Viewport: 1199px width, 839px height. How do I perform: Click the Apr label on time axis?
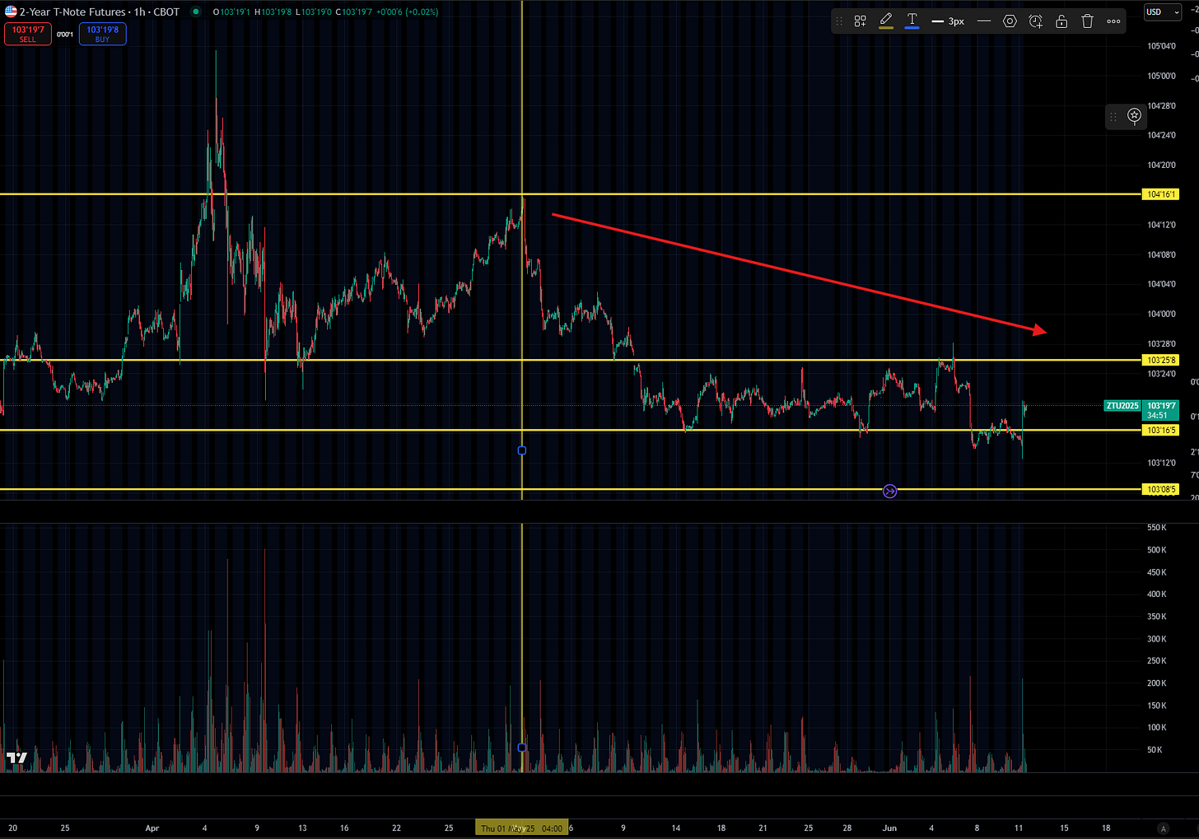[151, 828]
